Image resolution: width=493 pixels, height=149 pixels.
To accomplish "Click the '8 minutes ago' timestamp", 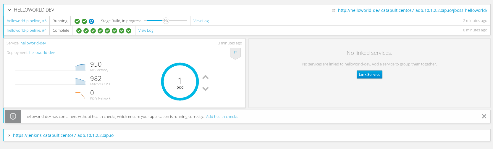I will [475, 30].
